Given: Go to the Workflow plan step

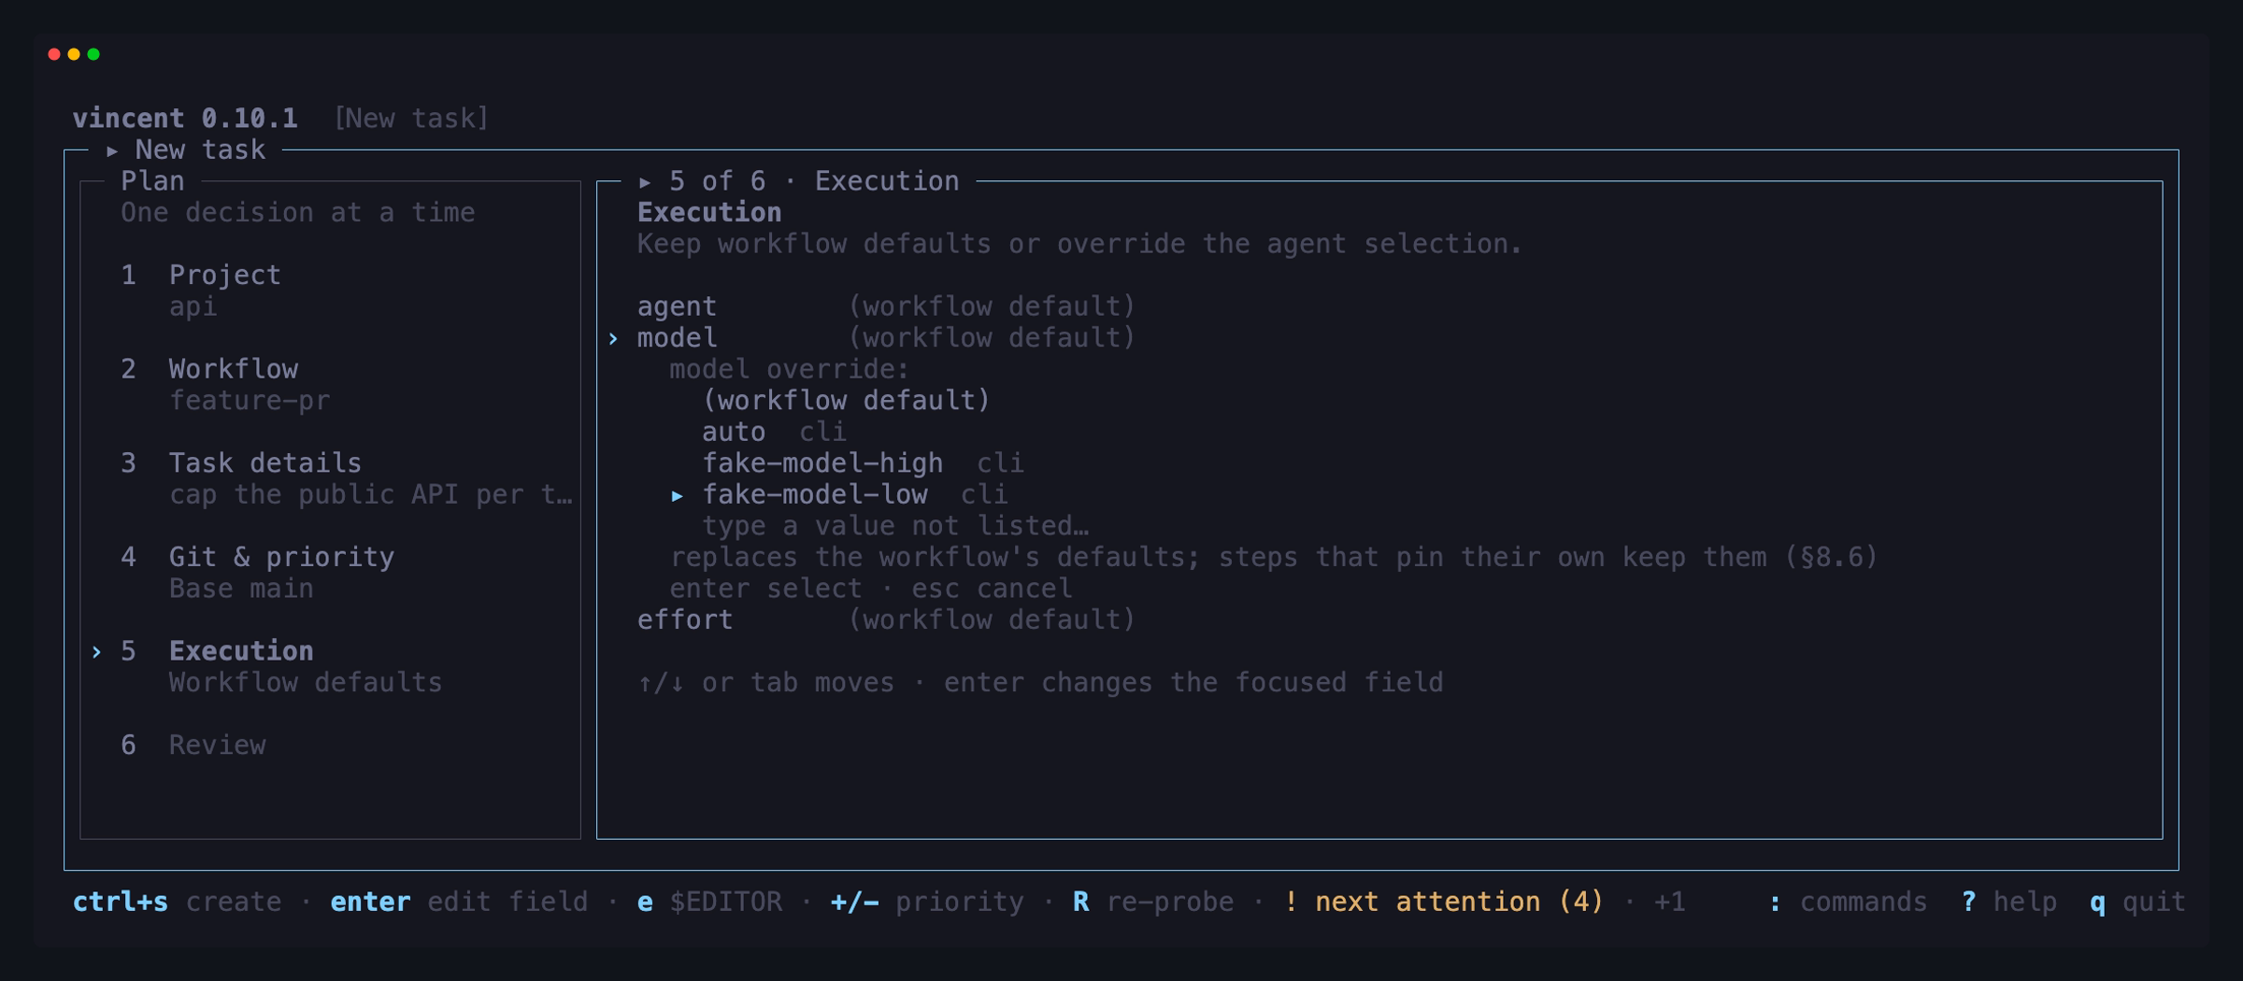Looking at the screenshot, I should tap(233, 369).
